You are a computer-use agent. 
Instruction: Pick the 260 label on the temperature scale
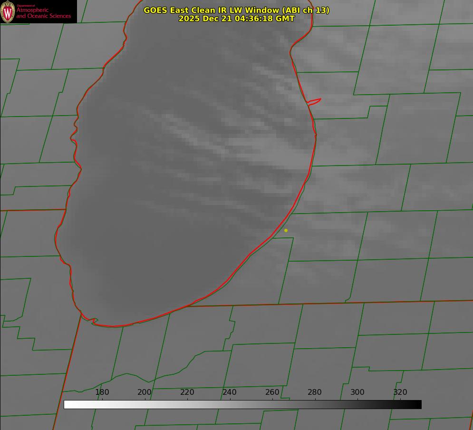click(x=272, y=392)
